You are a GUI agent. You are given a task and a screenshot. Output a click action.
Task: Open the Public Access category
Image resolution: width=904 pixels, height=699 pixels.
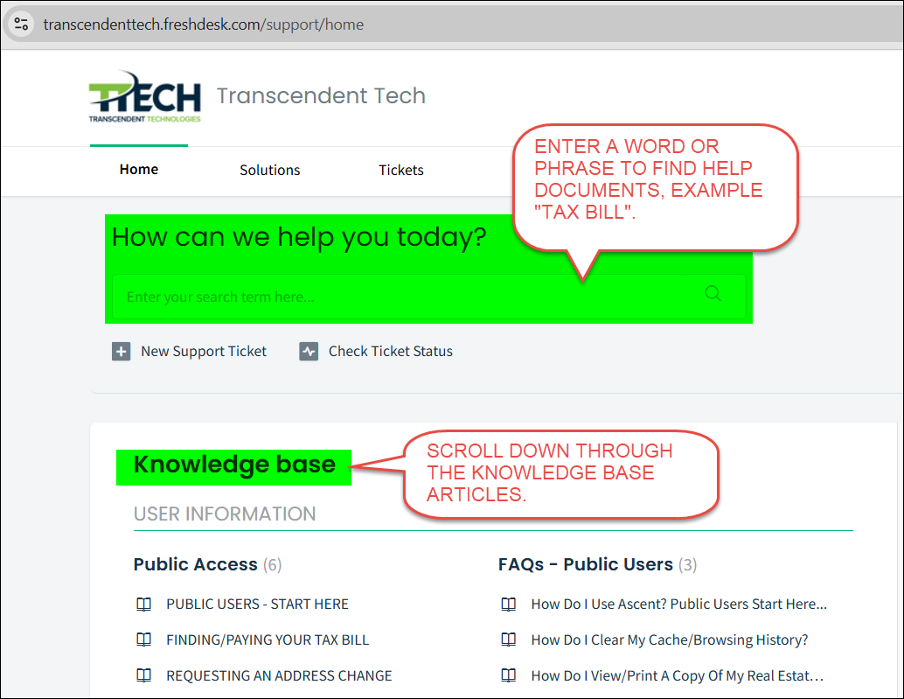[x=196, y=564]
